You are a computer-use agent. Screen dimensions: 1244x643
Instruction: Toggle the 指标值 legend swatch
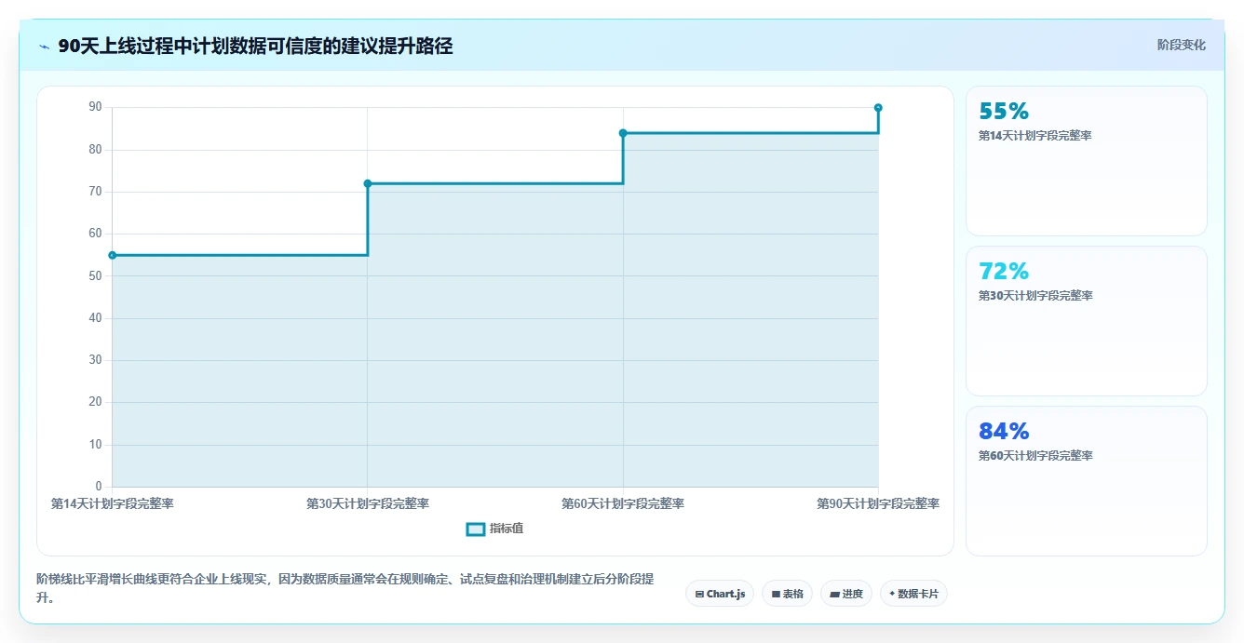[x=475, y=529]
